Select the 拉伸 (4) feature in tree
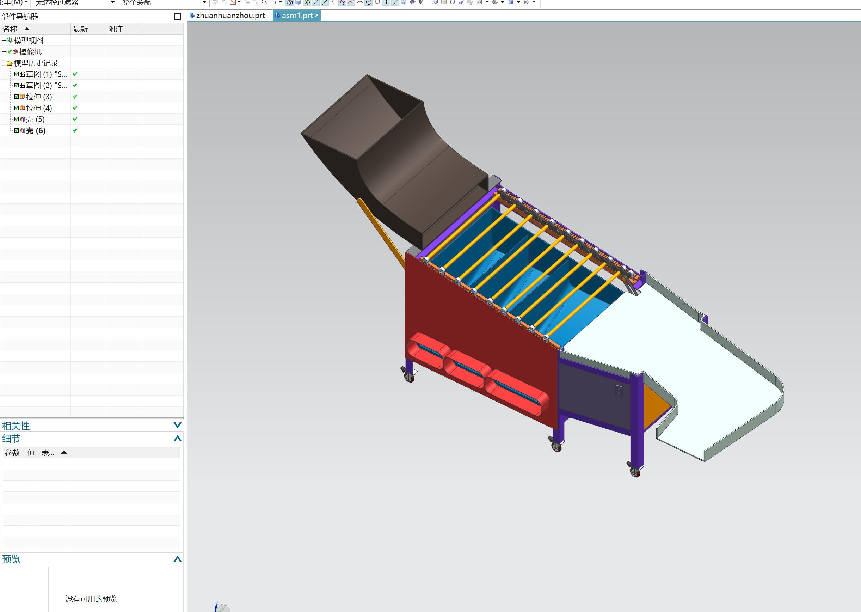Viewport: 861px width, 612px height. click(x=39, y=108)
